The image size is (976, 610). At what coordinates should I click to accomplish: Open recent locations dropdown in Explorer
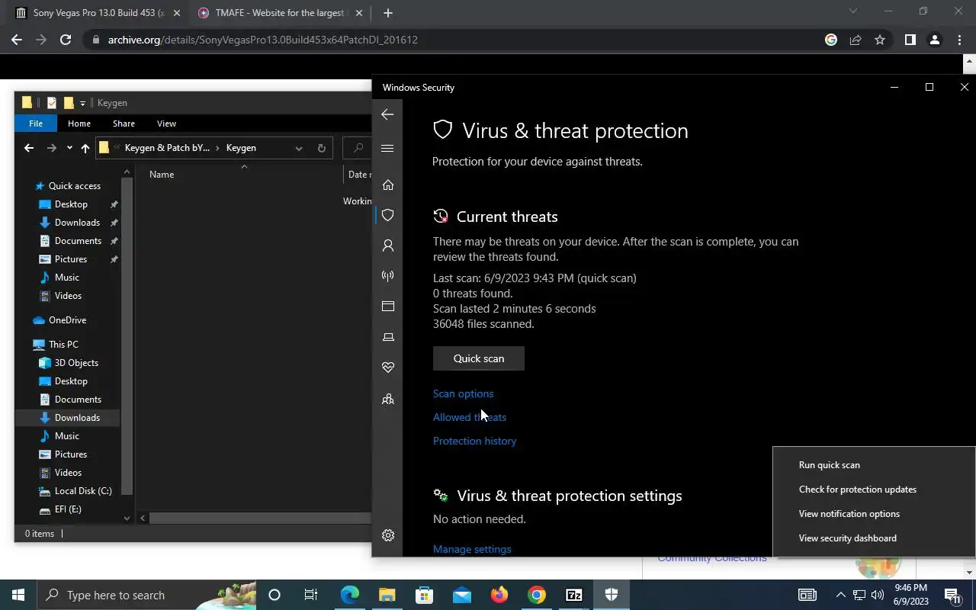pyautogui.click(x=69, y=148)
